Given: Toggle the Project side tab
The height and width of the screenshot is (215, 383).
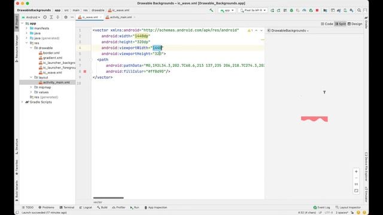Looking at the screenshot, I should point(17,23).
